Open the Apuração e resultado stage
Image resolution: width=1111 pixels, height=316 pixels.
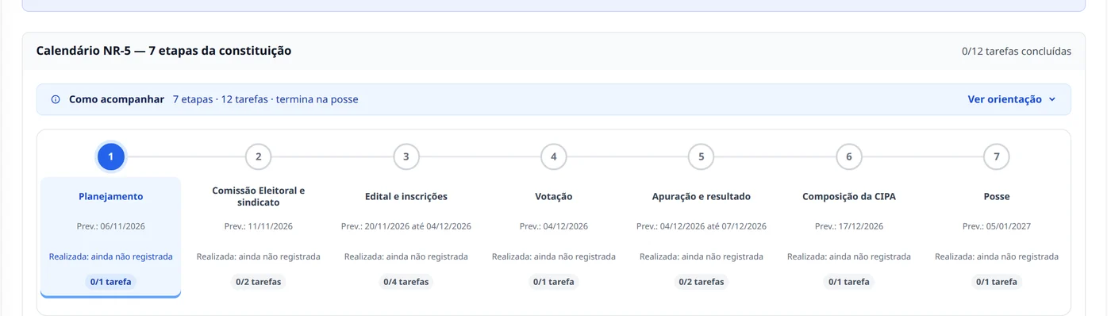702,197
